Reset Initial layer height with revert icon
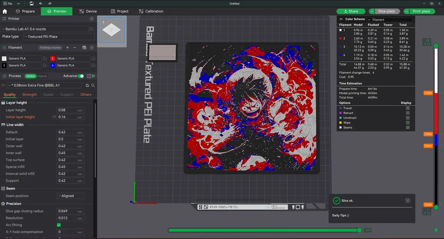The image size is (444, 239). tap(54, 117)
